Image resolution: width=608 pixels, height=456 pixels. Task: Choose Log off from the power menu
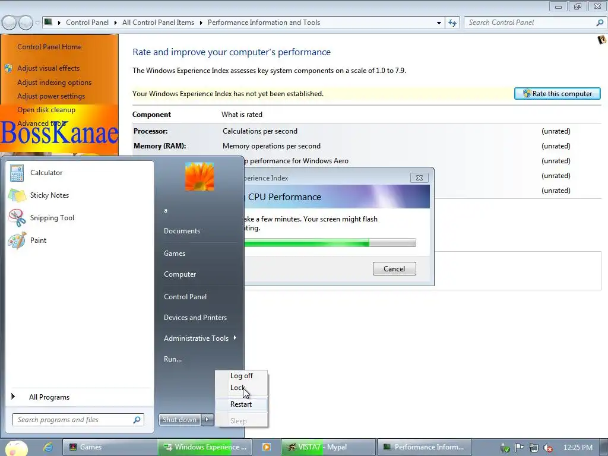(x=241, y=376)
